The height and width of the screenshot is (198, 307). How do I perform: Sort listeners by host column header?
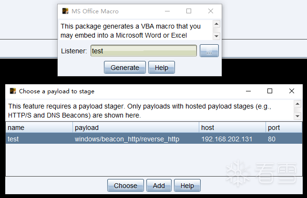pos(232,128)
